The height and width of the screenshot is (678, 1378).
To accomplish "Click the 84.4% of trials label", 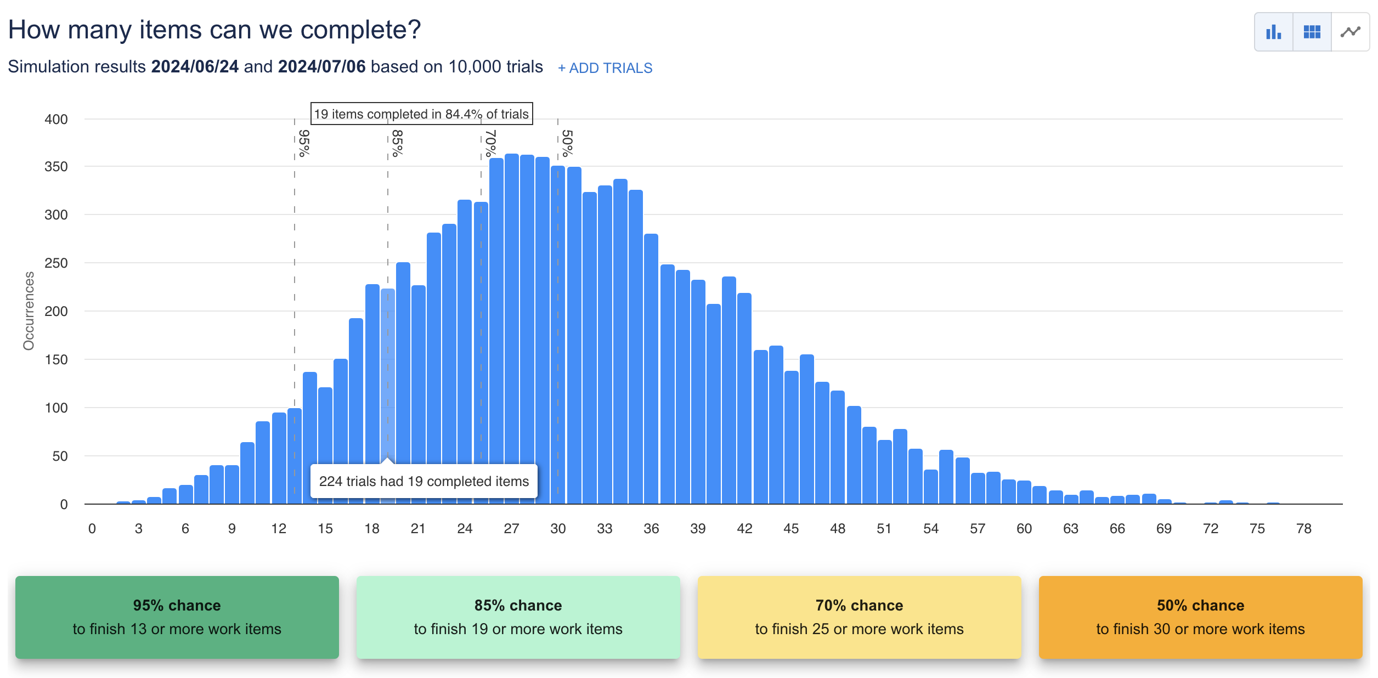I will tap(421, 114).
